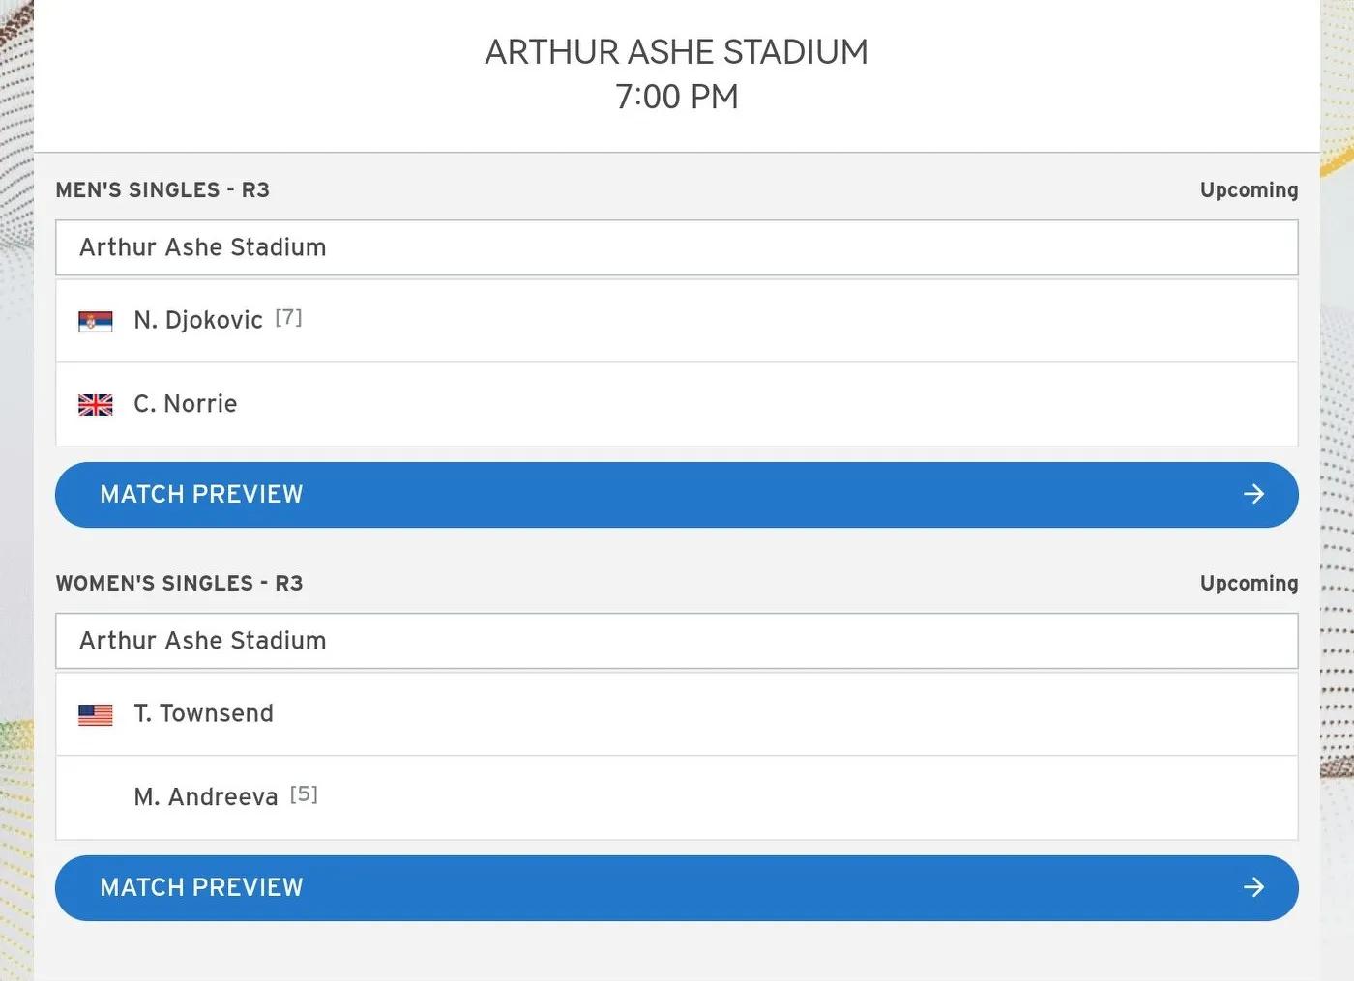
Task: Select player C. Norrie
Action: point(186,404)
